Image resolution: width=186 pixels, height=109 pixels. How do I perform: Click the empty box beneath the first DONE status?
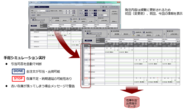coord(86,50)
